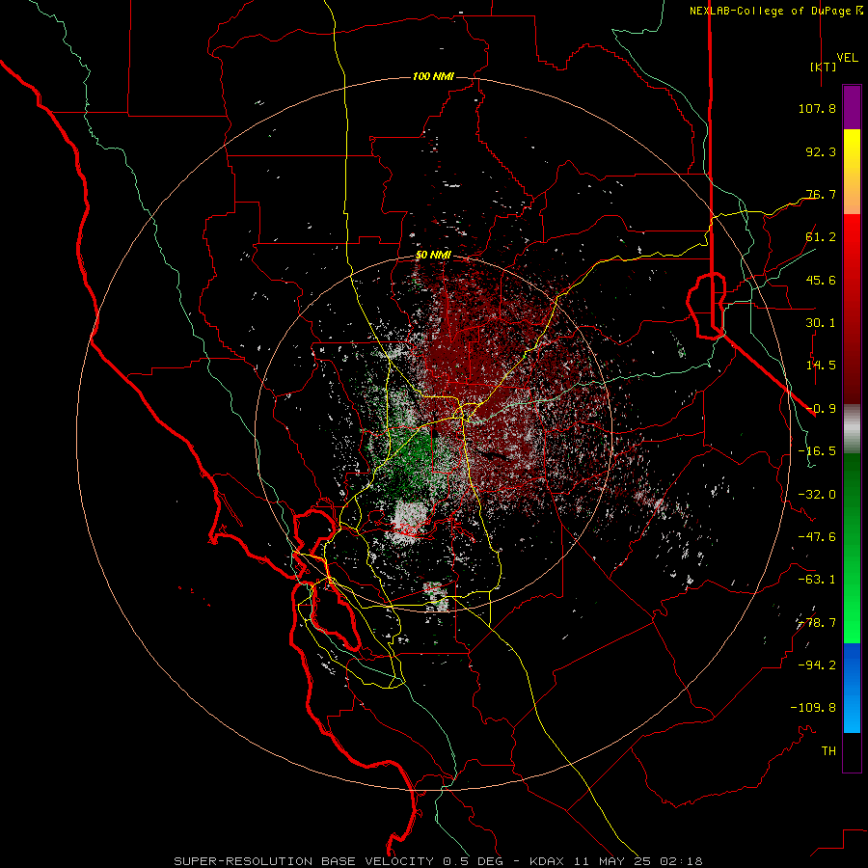Click the SUPER-RESOLUTION BASE VELOCITY caption text
The width and height of the screenshot is (868, 868).
[304, 861]
